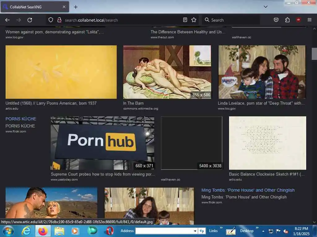The height and width of the screenshot is (237, 317).
Task: Bookmark this page with the star icon
Action: point(194,20)
